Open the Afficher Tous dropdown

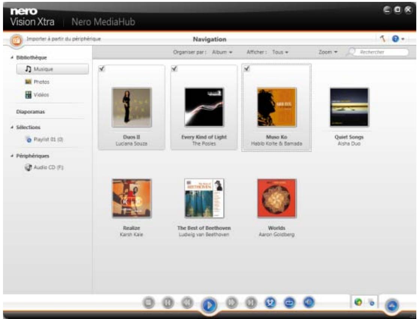[280, 52]
